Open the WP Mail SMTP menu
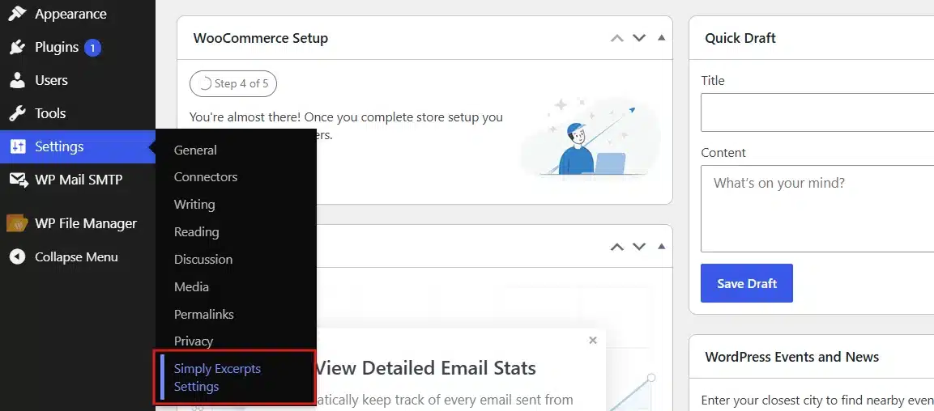Viewport: 934px width, 411px height. 78,180
